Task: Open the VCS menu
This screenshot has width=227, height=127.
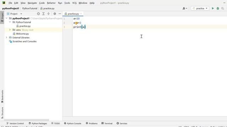Action: click(x=74, y=3)
